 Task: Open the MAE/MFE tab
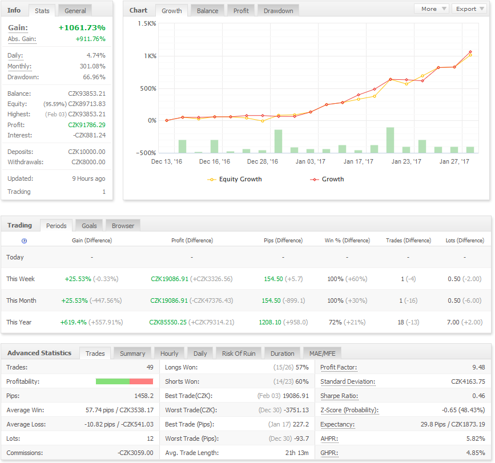click(x=323, y=354)
